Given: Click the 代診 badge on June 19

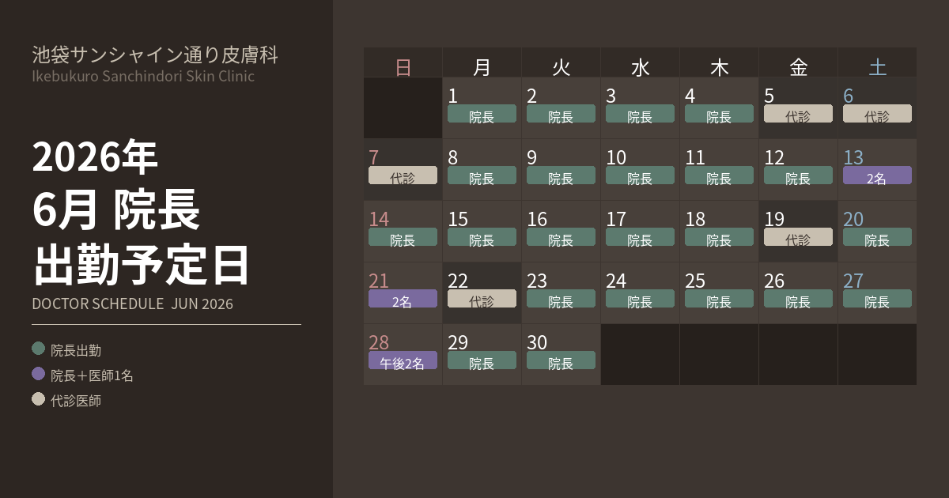Looking at the screenshot, I should pyautogui.click(x=798, y=237).
